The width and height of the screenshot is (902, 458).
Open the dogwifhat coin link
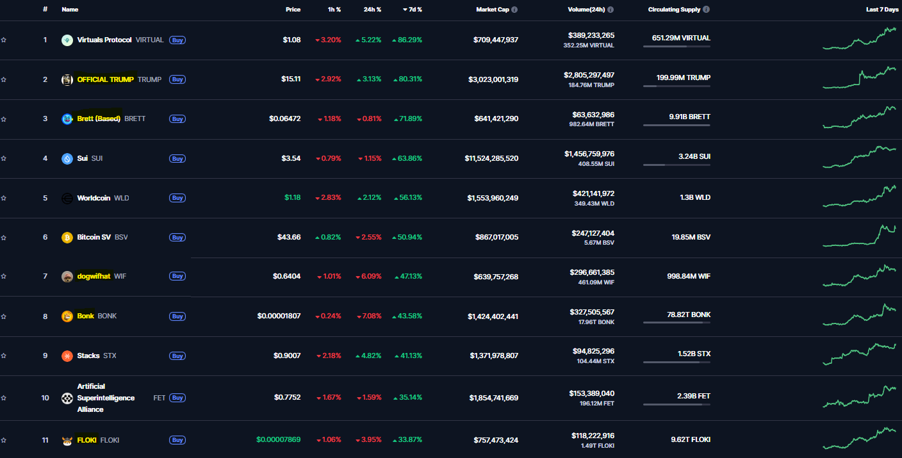[94, 277]
